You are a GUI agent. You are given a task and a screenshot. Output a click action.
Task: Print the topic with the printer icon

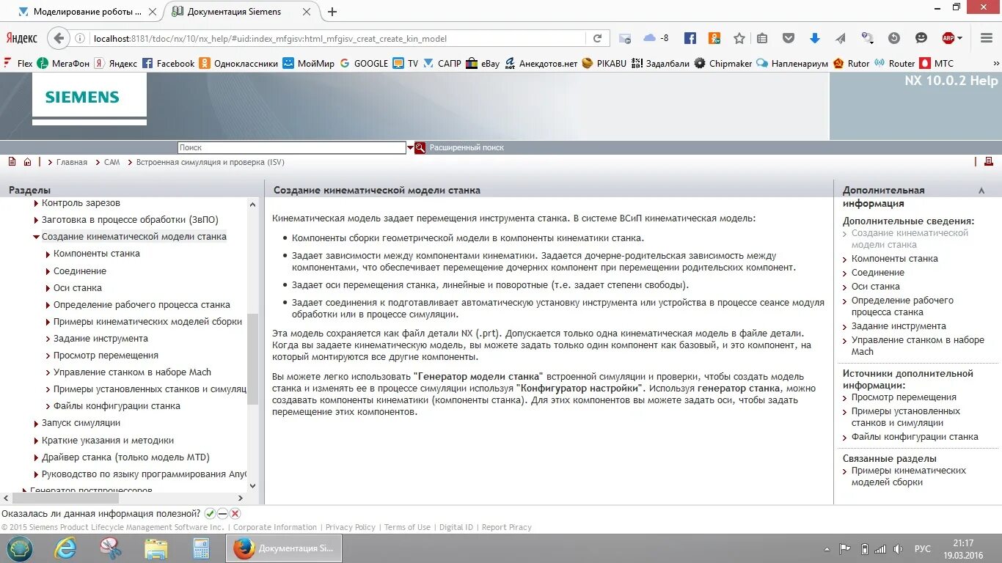(x=988, y=162)
